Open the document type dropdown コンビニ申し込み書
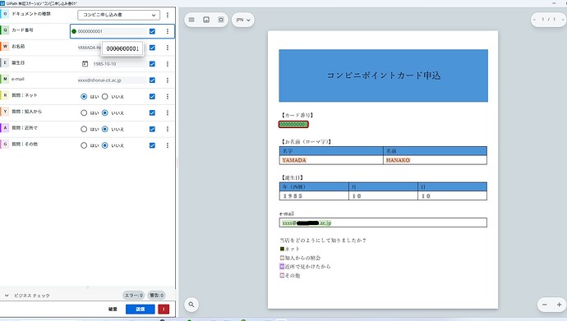The image size is (567, 321). tap(118, 15)
